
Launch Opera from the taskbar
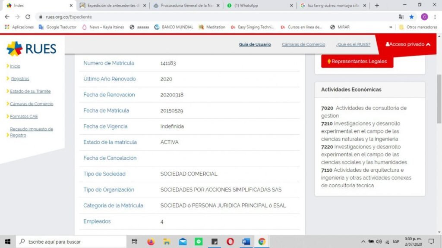click(230, 242)
